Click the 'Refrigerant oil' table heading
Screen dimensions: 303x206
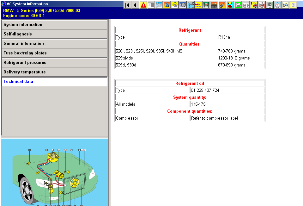[x=190, y=84]
